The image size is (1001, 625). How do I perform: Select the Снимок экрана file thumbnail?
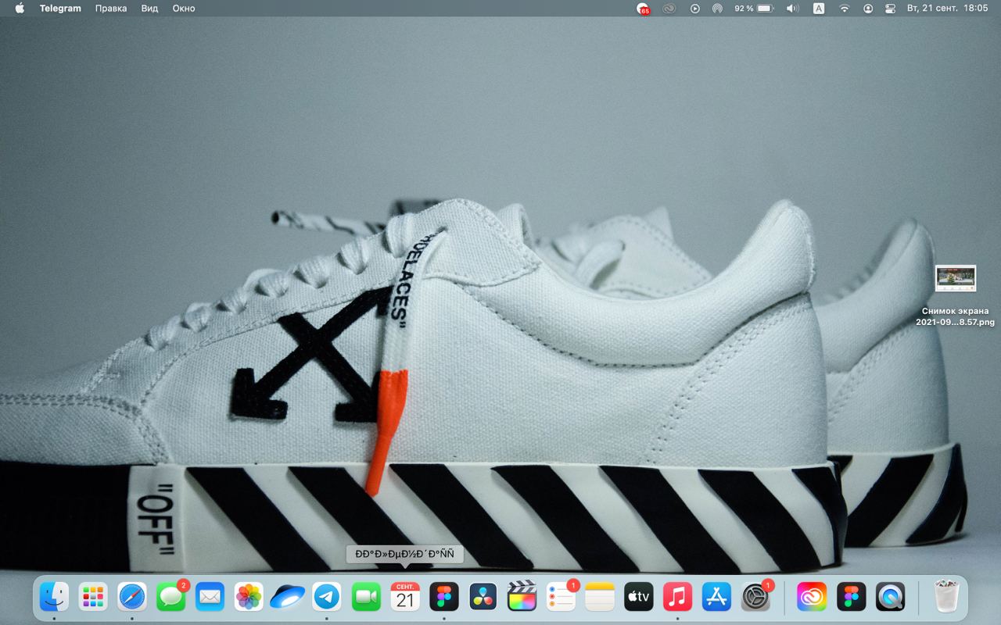[x=956, y=278]
